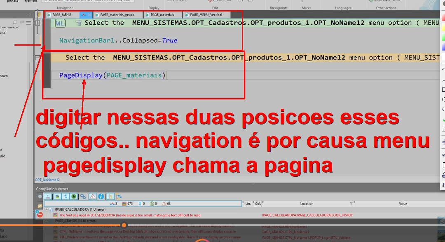The image size is (445, 242).
Task: Click the video progress slider handle
Action: click(124, 225)
